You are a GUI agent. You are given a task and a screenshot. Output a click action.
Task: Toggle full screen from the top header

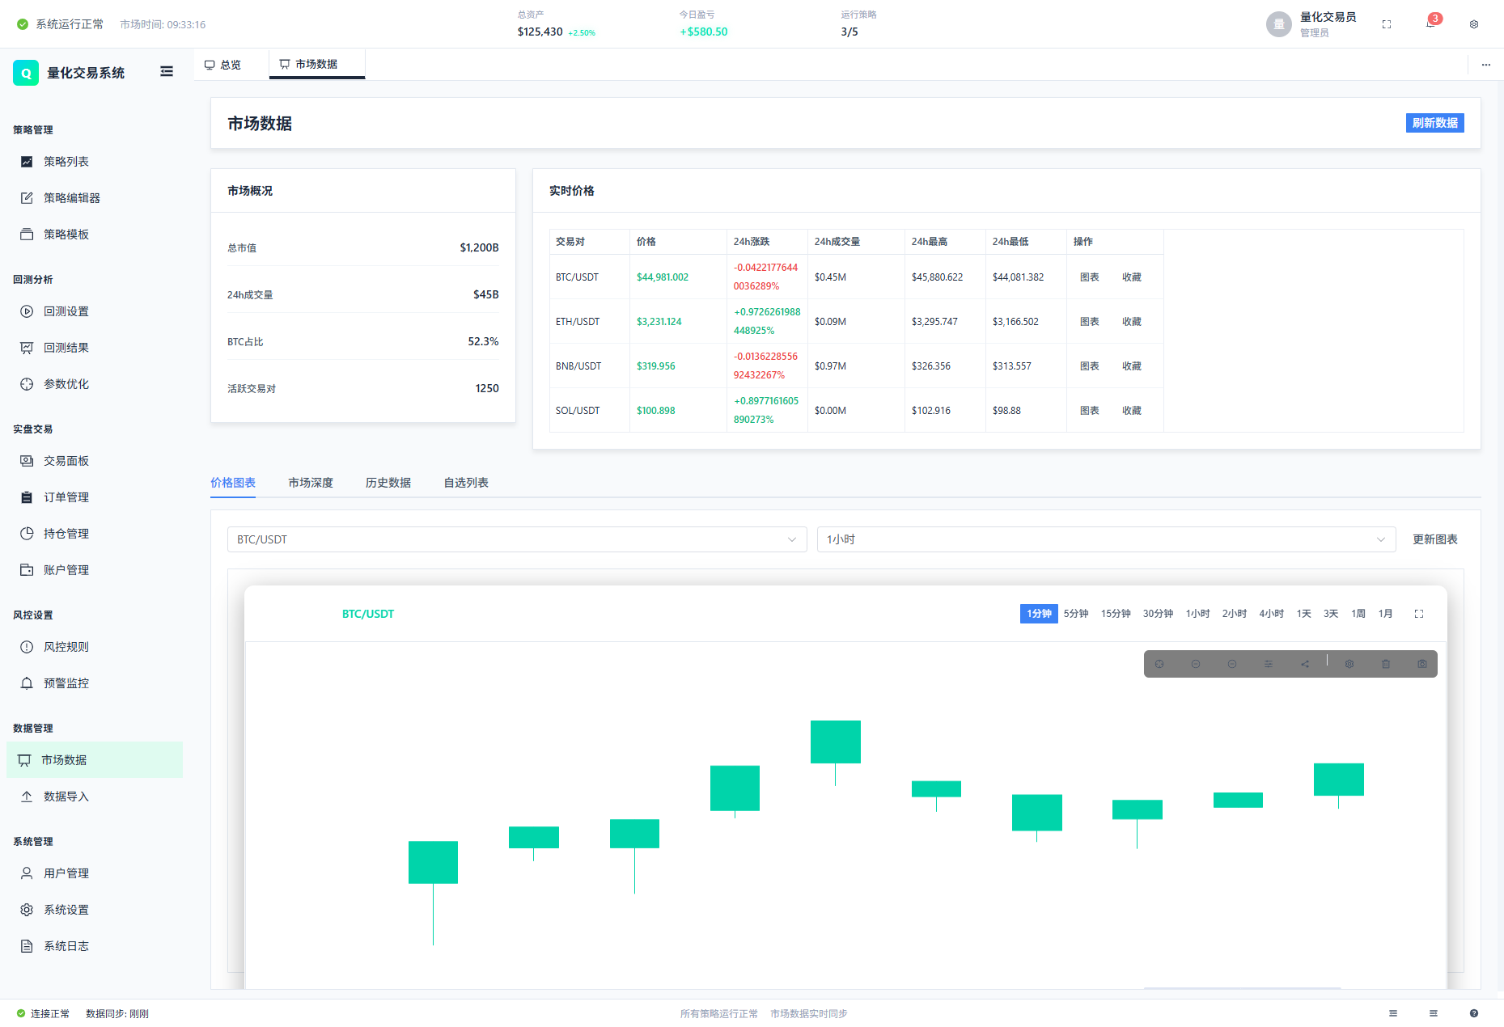tap(1387, 24)
